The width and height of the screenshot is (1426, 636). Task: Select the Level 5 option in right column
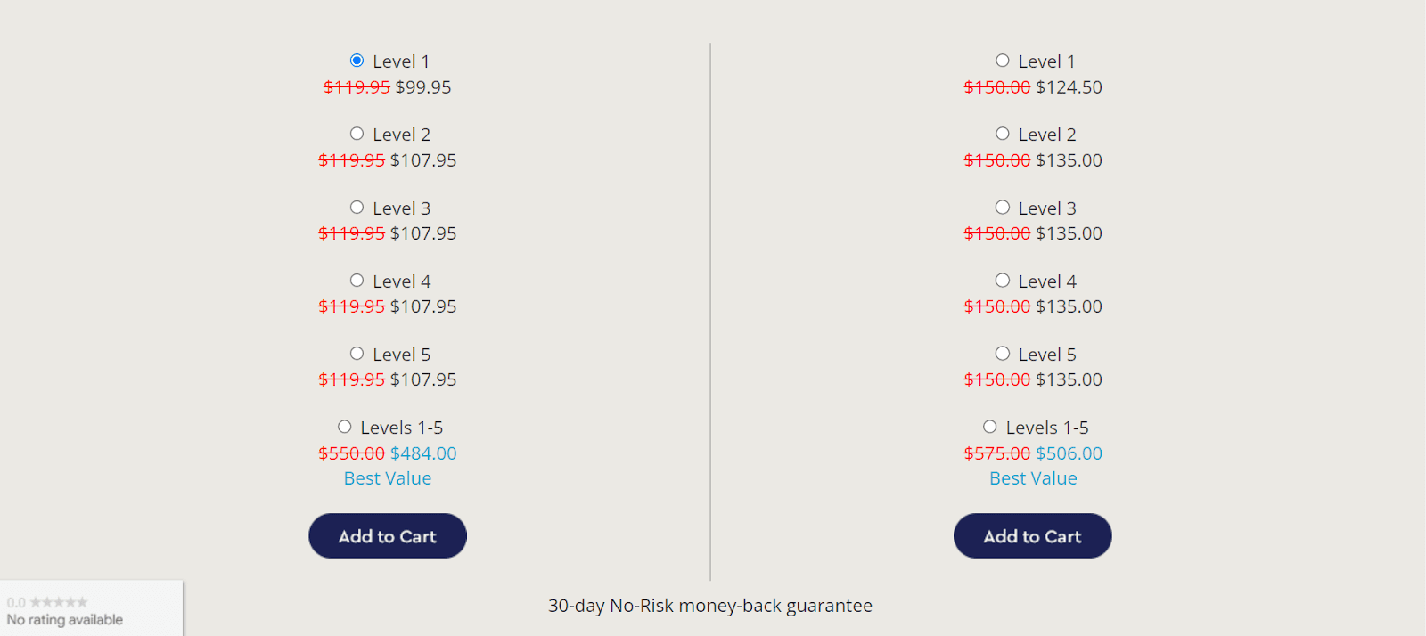tap(1002, 352)
